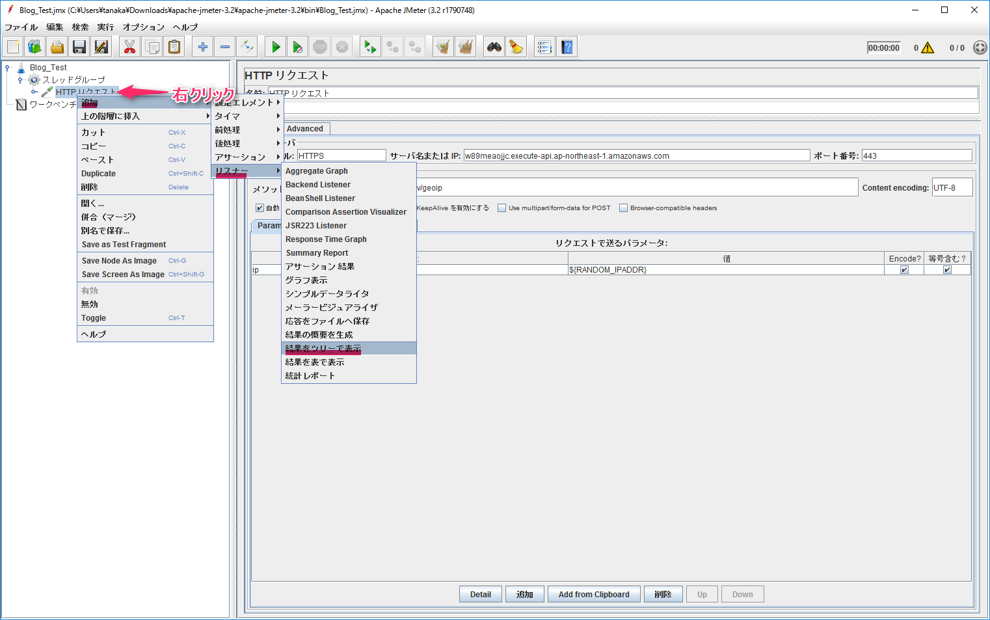
Task: Choose 統計レポート from listener list
Action: pyautogui.click(x=349, y=376)
